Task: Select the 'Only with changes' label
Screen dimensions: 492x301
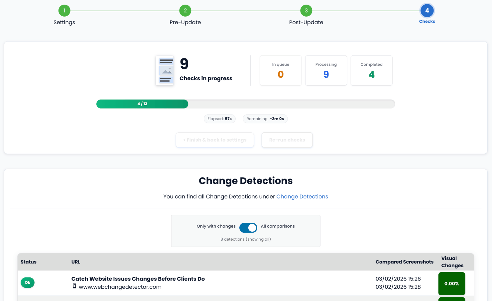Action: 216,226
